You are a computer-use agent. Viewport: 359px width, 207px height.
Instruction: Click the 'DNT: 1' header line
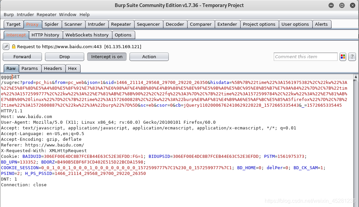click(9, 179)
